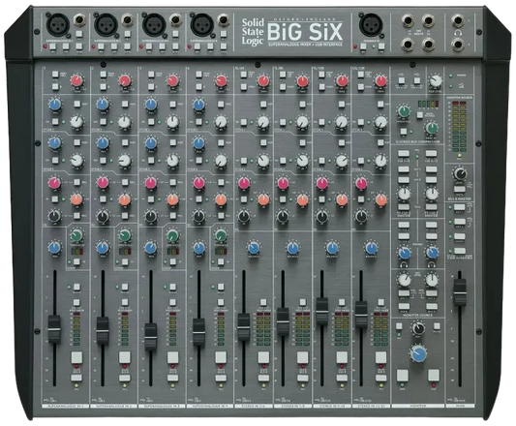Image resolution: width=516 pixels, height=426 pixels.
Task: Click right blue headphone level knob in master section
Action: tap(432, 253)
